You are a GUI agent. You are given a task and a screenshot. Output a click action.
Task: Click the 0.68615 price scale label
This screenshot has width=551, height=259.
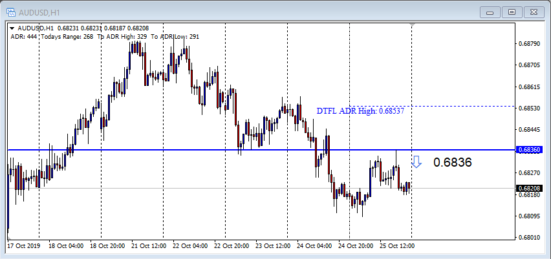pyautogui.click(x=529, y=87)
